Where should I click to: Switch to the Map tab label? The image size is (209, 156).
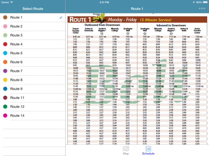pos(126,153)
